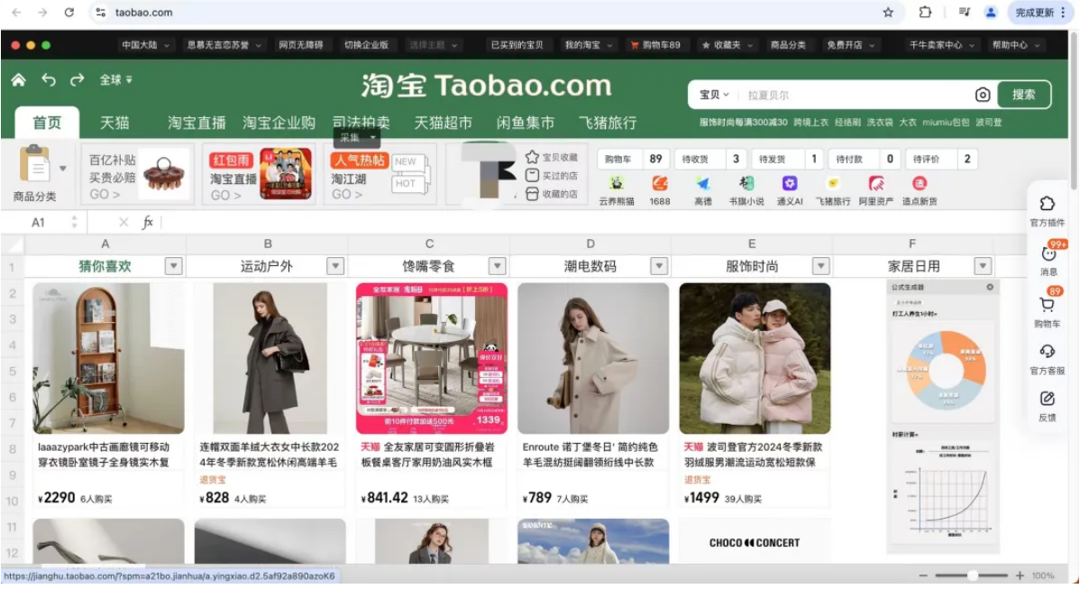Click the 商品分类 clipboard icon
The height and width of the screenshot is (589, 1080).
tap(34, 165)
